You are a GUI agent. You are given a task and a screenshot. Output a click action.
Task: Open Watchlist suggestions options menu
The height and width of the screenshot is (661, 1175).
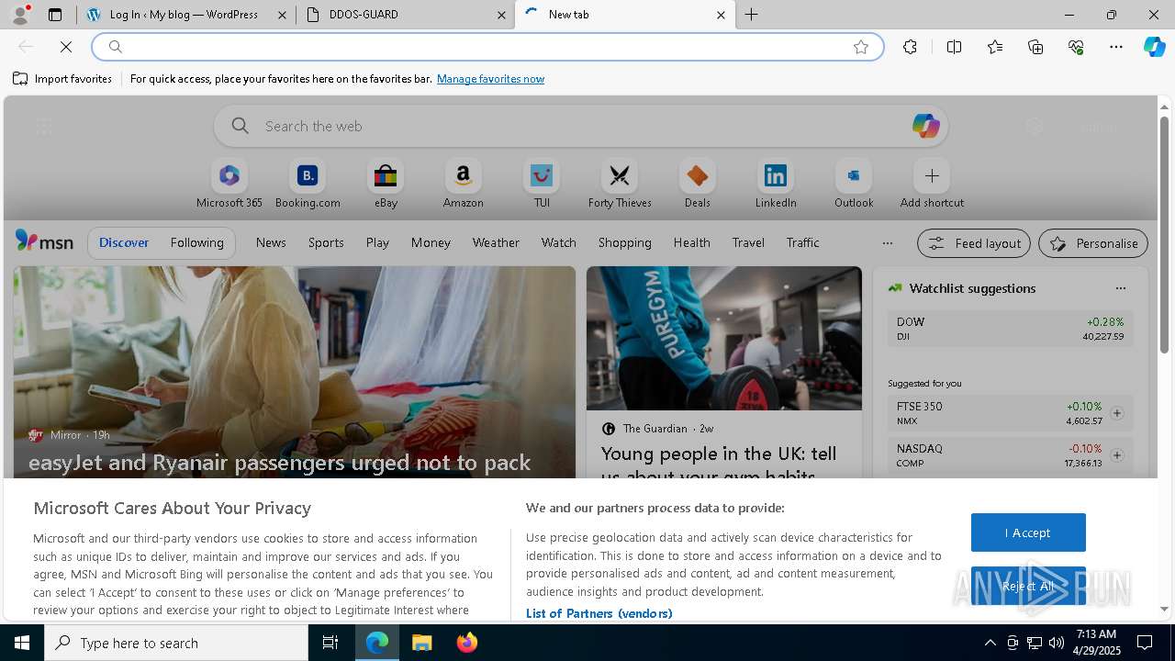1121,288
